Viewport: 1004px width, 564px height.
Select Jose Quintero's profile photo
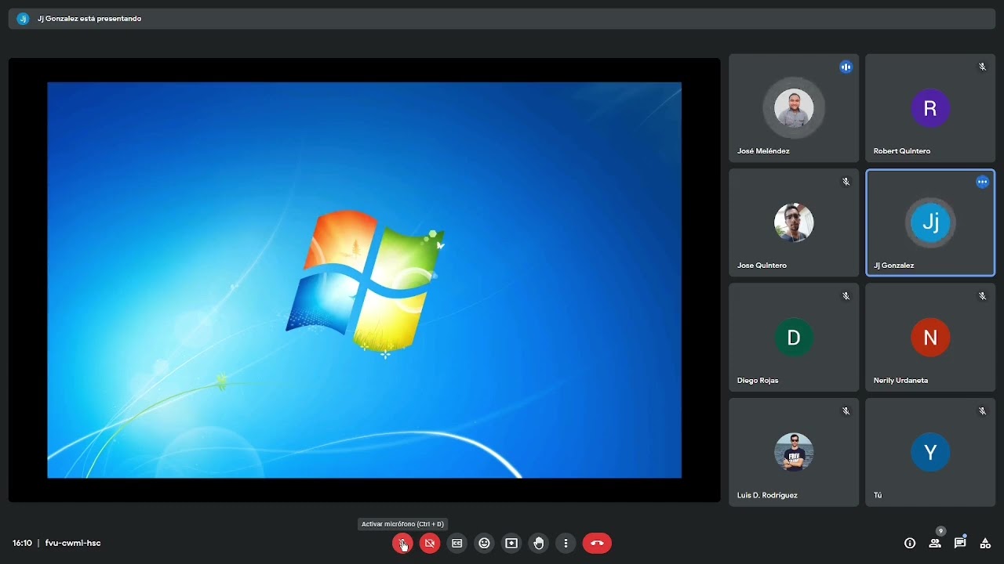coord(794,222)
